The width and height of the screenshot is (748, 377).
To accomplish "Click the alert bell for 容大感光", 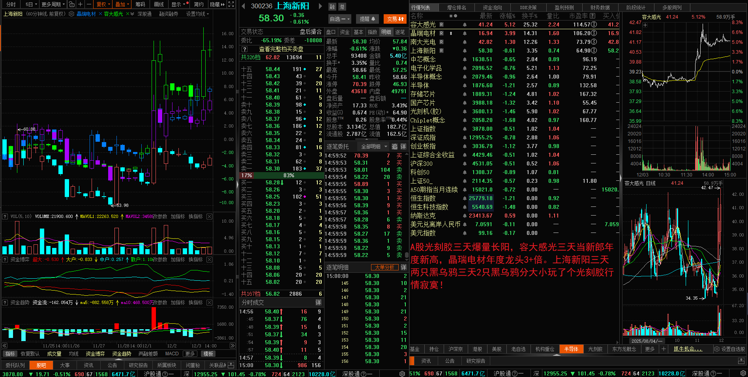I will point(465,24).
